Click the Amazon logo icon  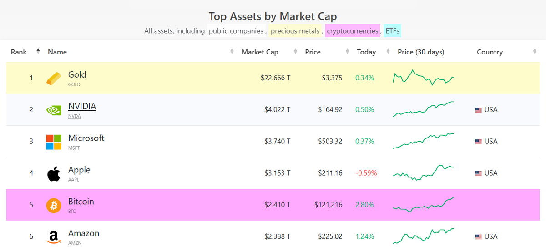(53, 237)
